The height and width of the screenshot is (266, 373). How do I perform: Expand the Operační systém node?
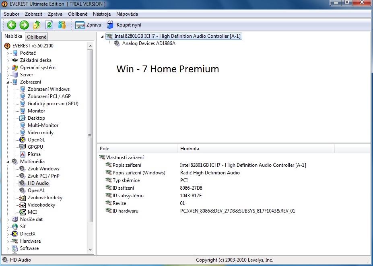coord(8,68)
